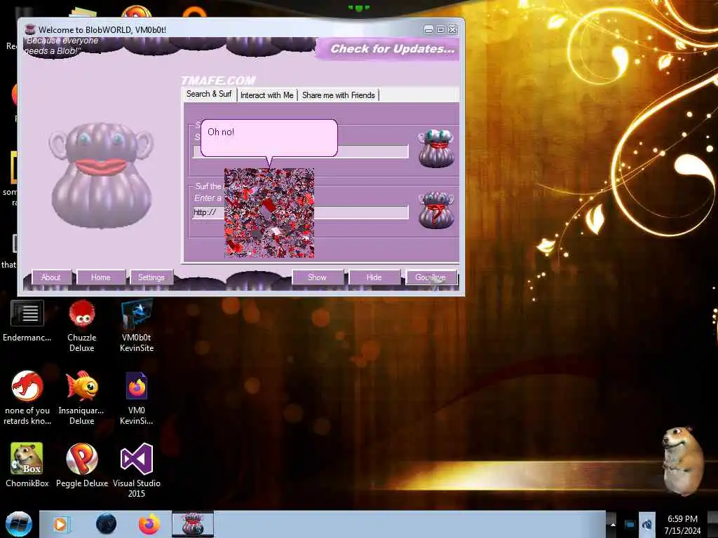Viewport: 718px width, 538px height.
Task: Open the red dragon desktop icon
Action: (x=27, y=398)
